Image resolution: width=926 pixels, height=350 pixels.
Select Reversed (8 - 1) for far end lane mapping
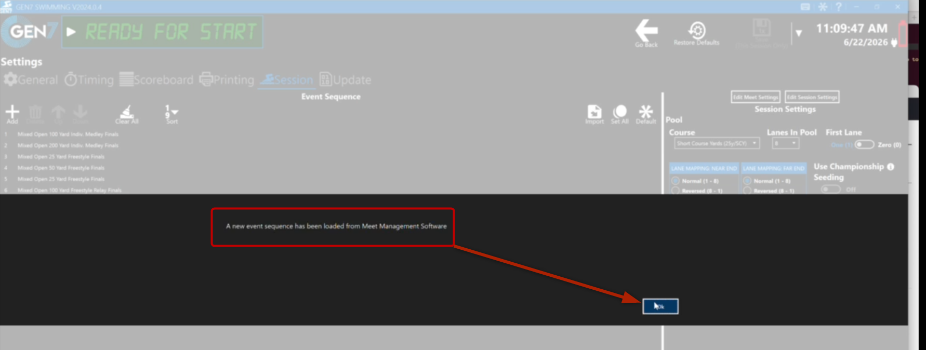747,191
